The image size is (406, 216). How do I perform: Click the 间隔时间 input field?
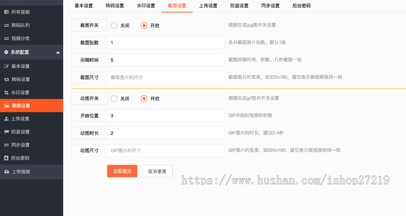click(166, 60)
